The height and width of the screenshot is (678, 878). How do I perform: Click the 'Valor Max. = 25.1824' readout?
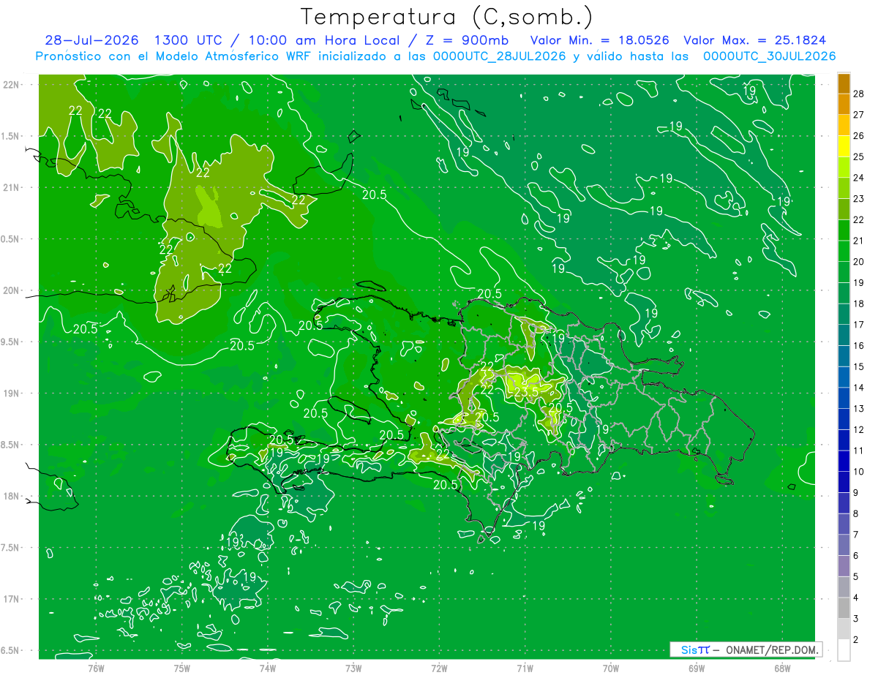(x=754, y=40)
